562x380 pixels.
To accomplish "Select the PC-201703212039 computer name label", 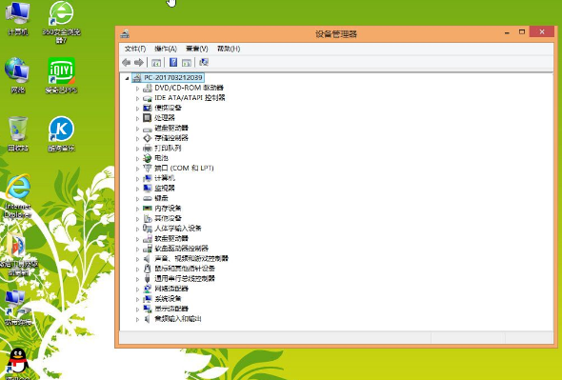I will 173,77.
